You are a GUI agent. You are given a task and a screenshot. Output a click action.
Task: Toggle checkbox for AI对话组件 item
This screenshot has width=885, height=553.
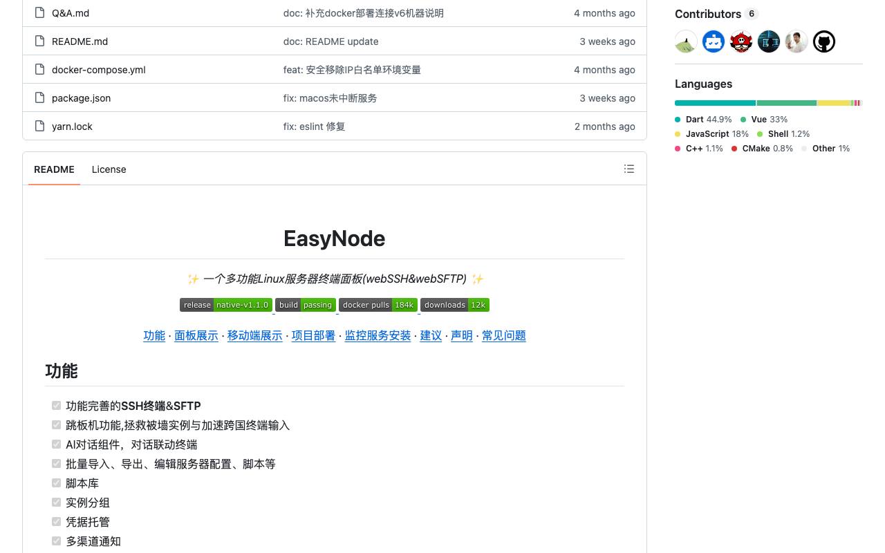point(57,444)
